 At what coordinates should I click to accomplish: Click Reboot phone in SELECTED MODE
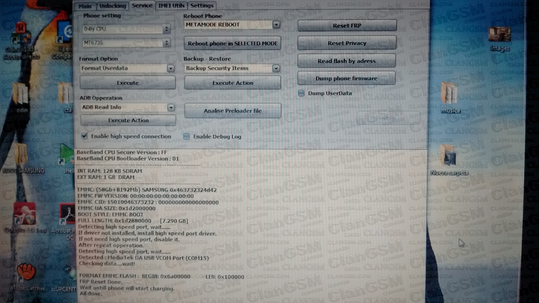[232, 43]
